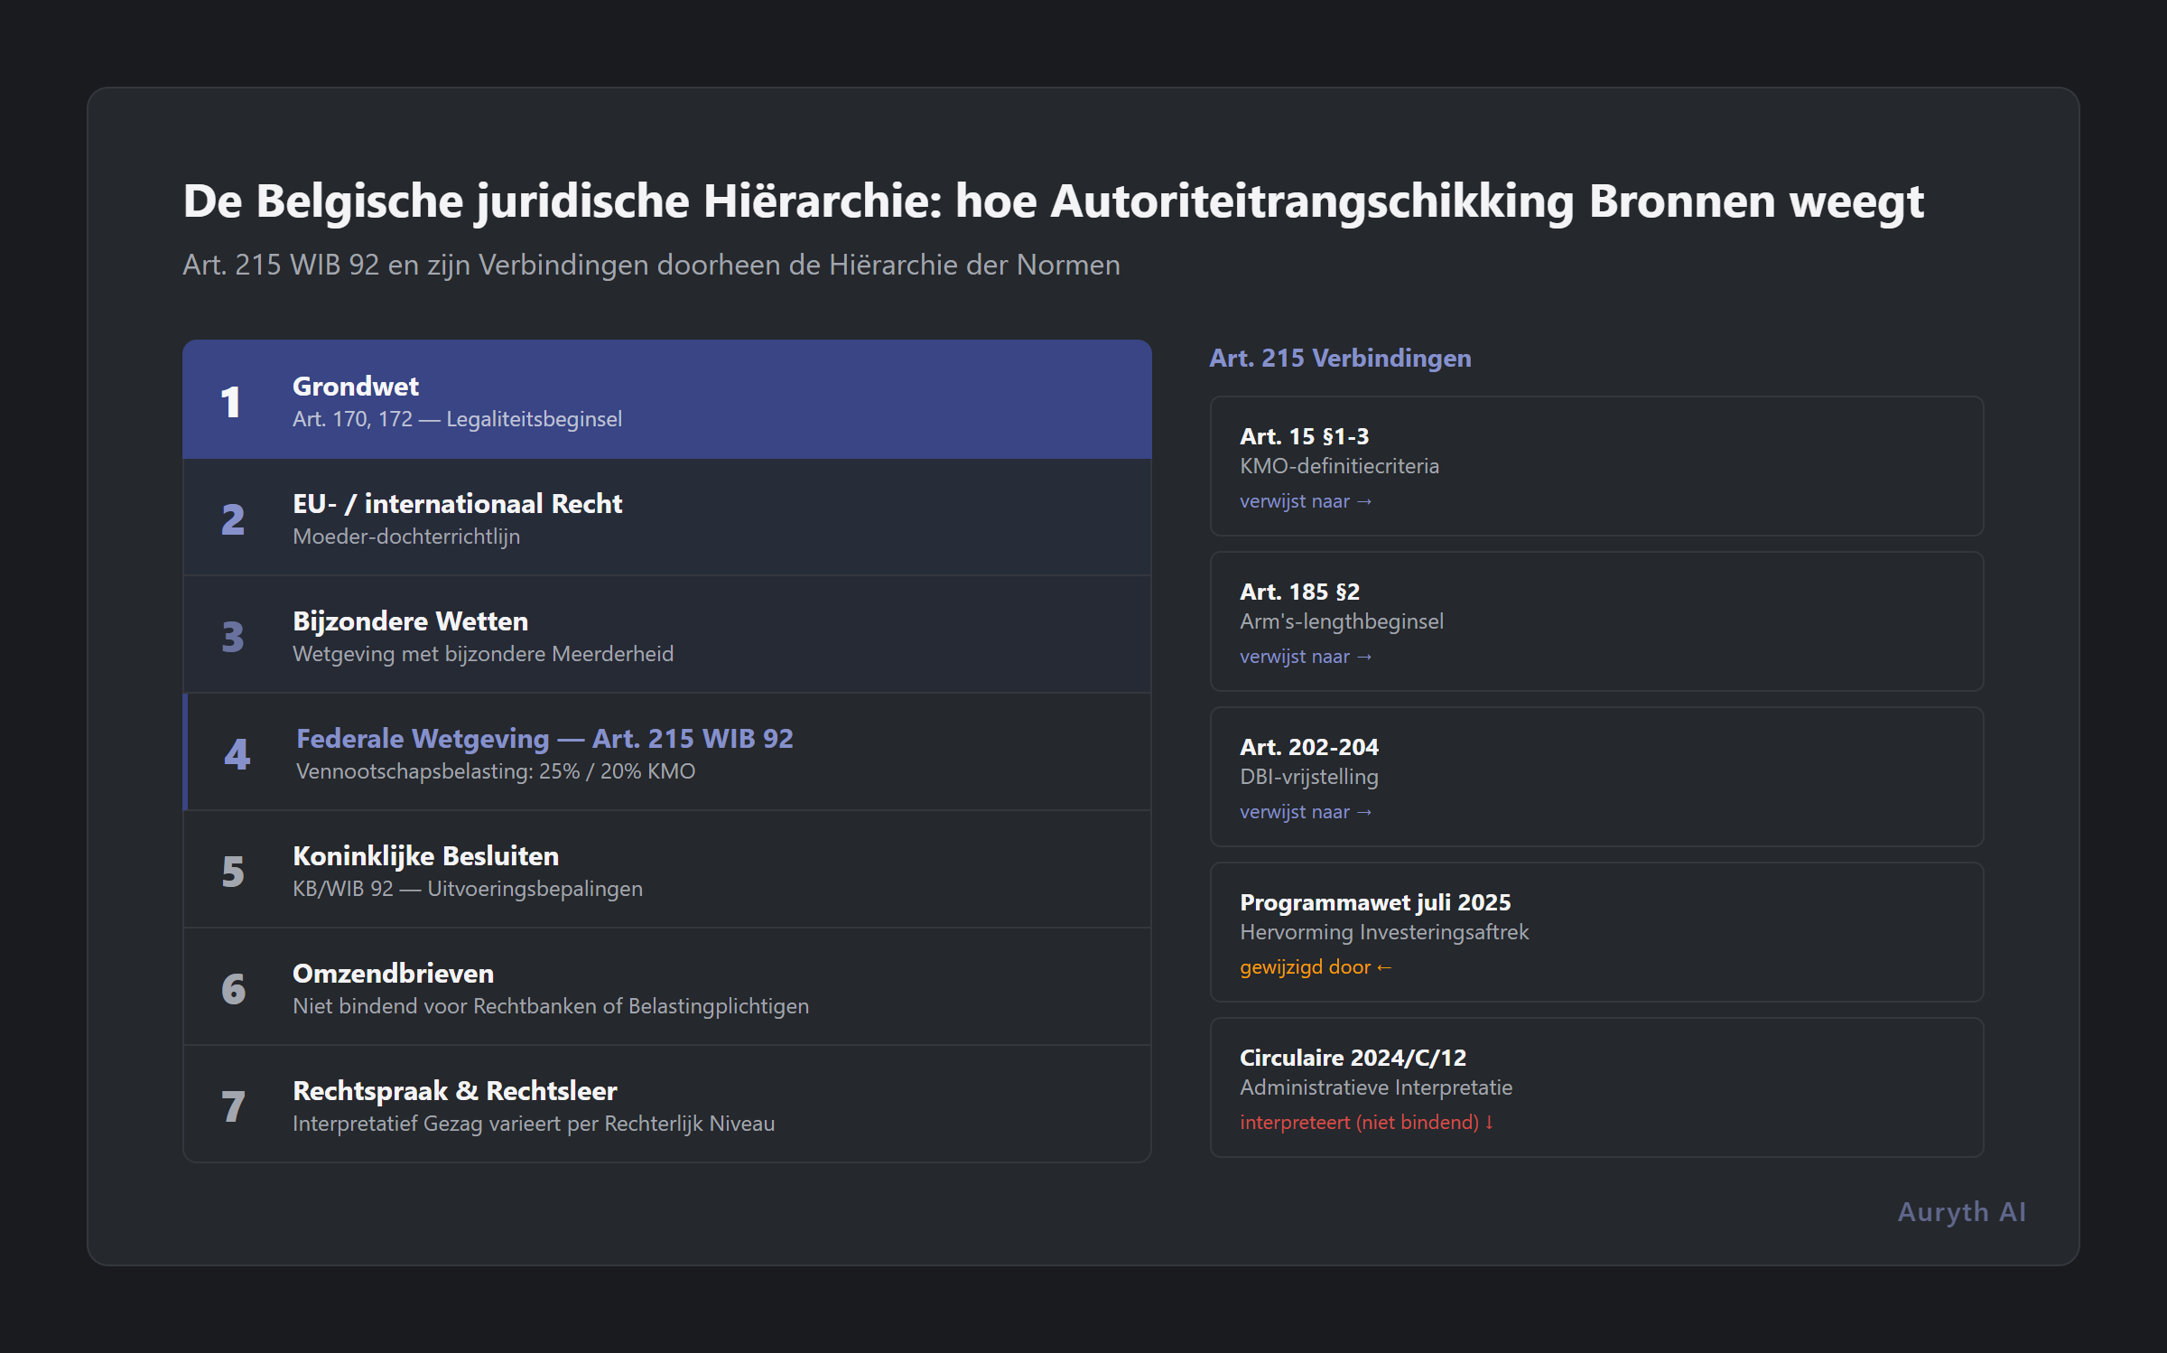Select the EU- / internationaal Recht level
The width and height of the screenshot is (2167, 1353).
pos(666,517)
